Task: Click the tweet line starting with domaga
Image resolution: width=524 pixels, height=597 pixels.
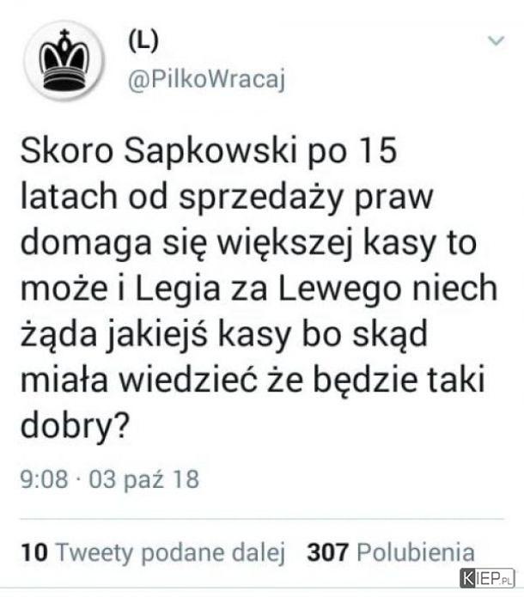Action: coord(248,243)
